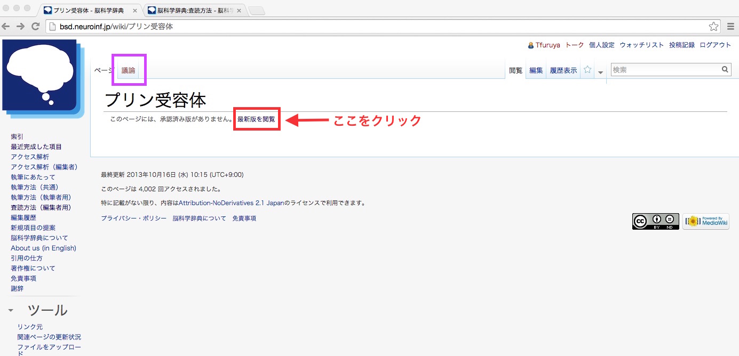
Task: Switch to the 編集 tab
Action: coord(536,70)
